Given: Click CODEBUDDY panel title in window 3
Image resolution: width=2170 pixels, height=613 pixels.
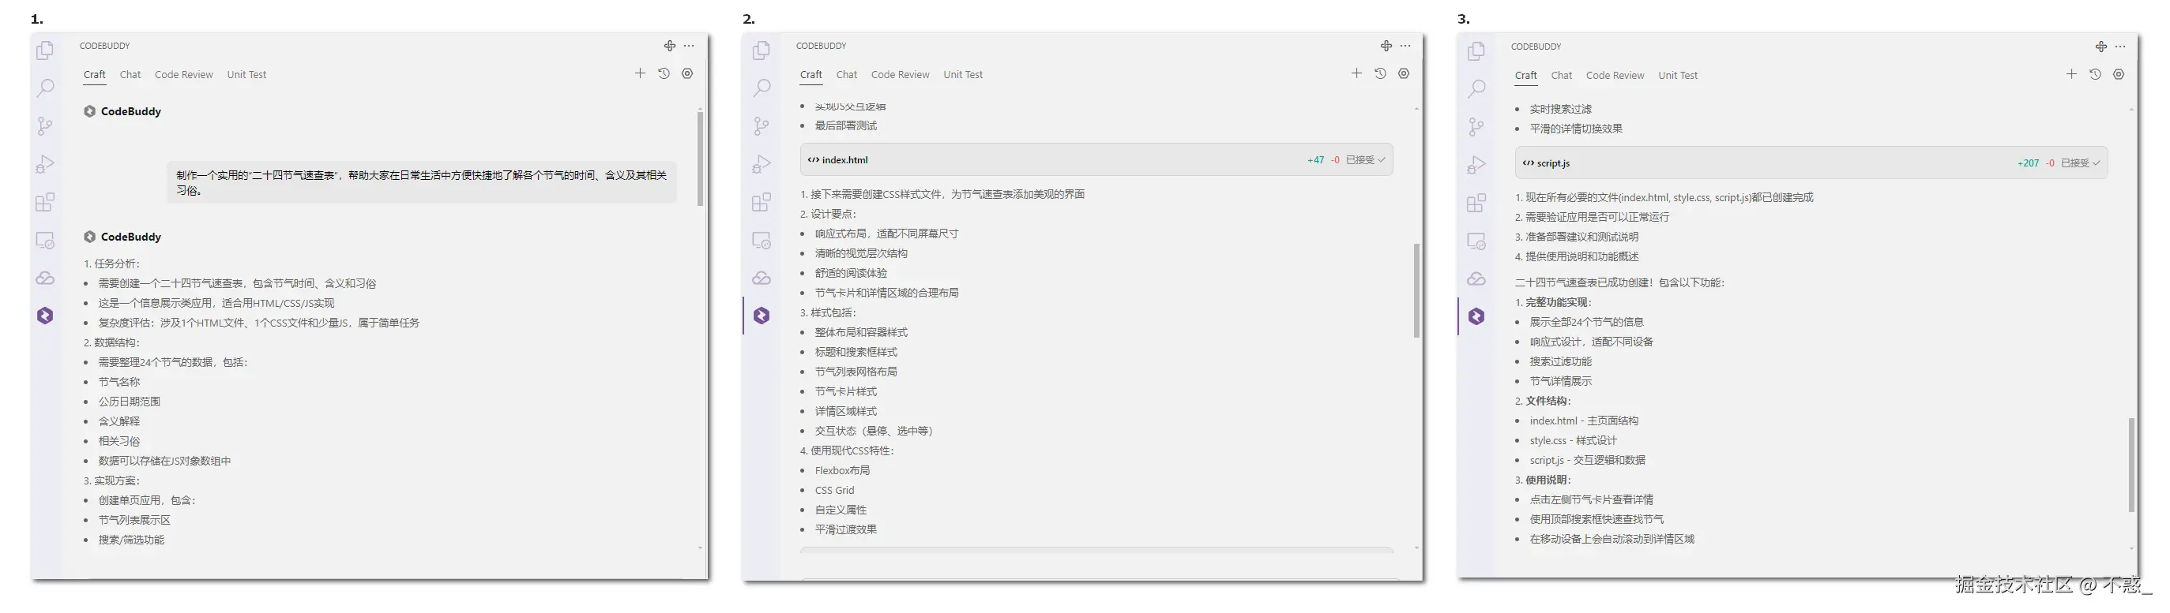Looking at the screenshot, I should 1536,47.
